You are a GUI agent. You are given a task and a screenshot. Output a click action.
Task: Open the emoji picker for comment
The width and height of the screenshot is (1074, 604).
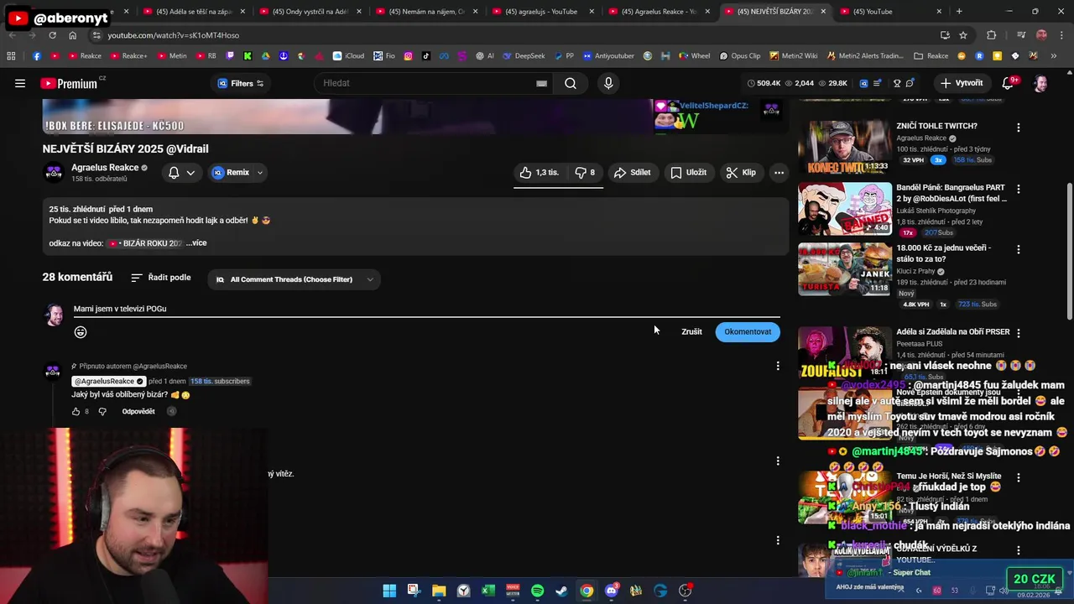(81, 332)
